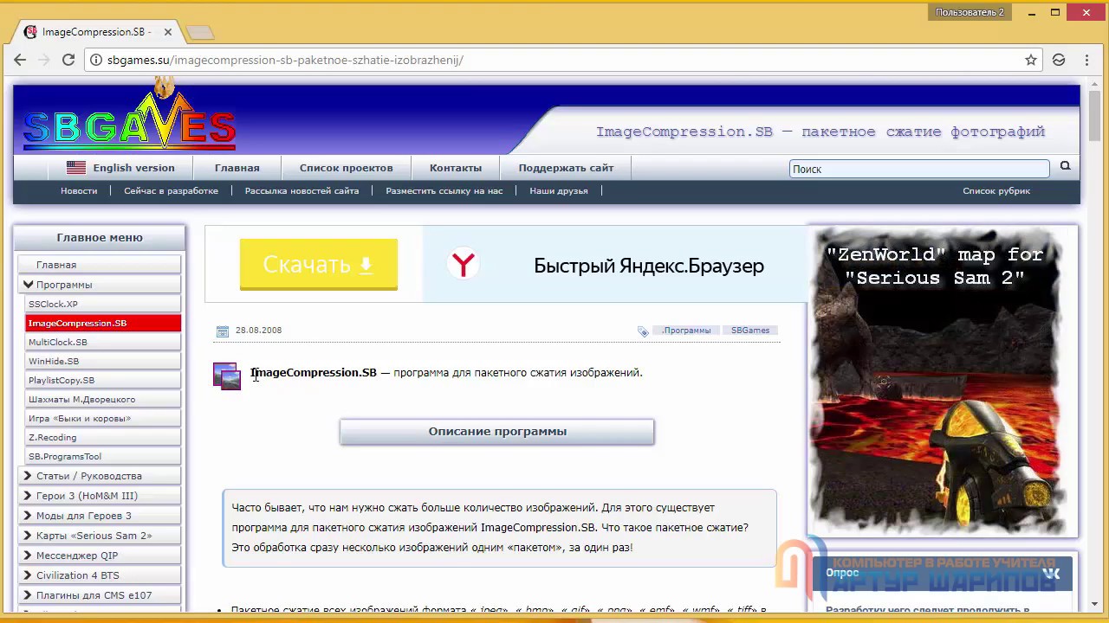Click the Описание программы button
The height and width of the screenshot is (623, 1109).
pos(497,432)
